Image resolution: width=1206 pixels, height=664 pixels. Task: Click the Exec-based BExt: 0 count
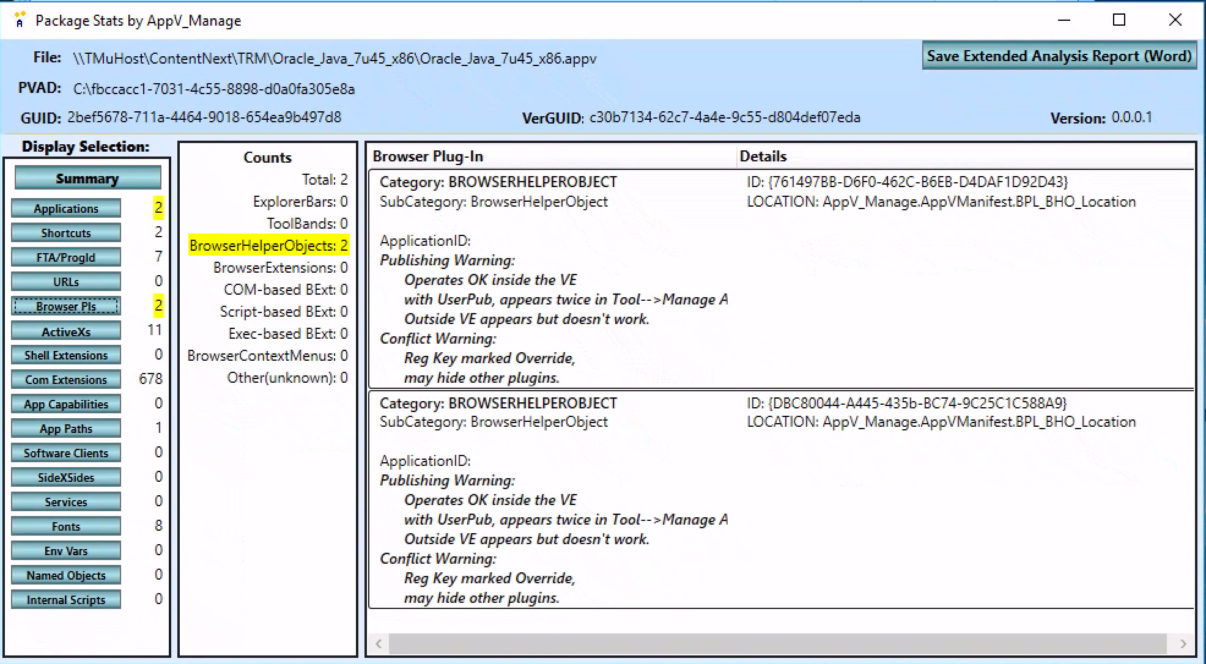288,333
